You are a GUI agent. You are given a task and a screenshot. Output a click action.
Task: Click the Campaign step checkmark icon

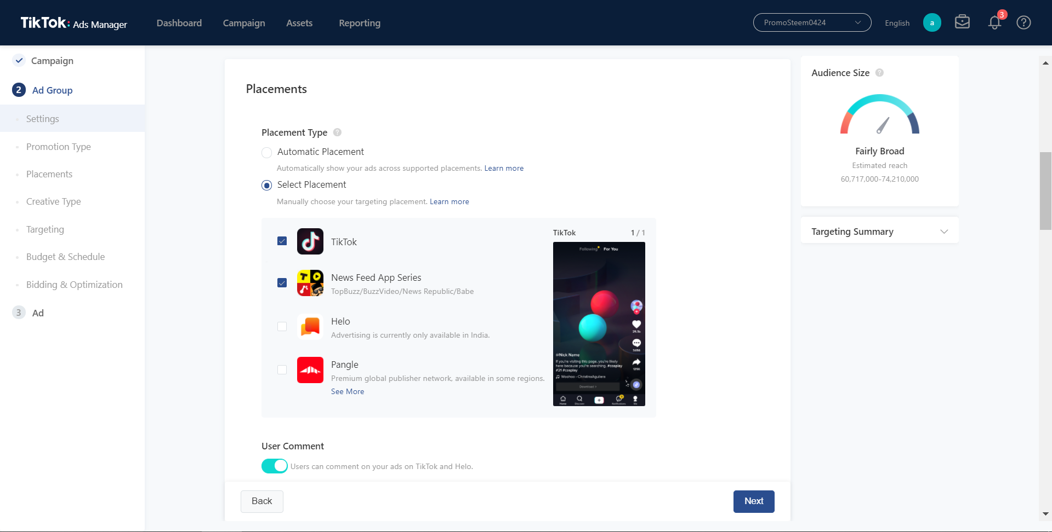click(x=19, y=60)
